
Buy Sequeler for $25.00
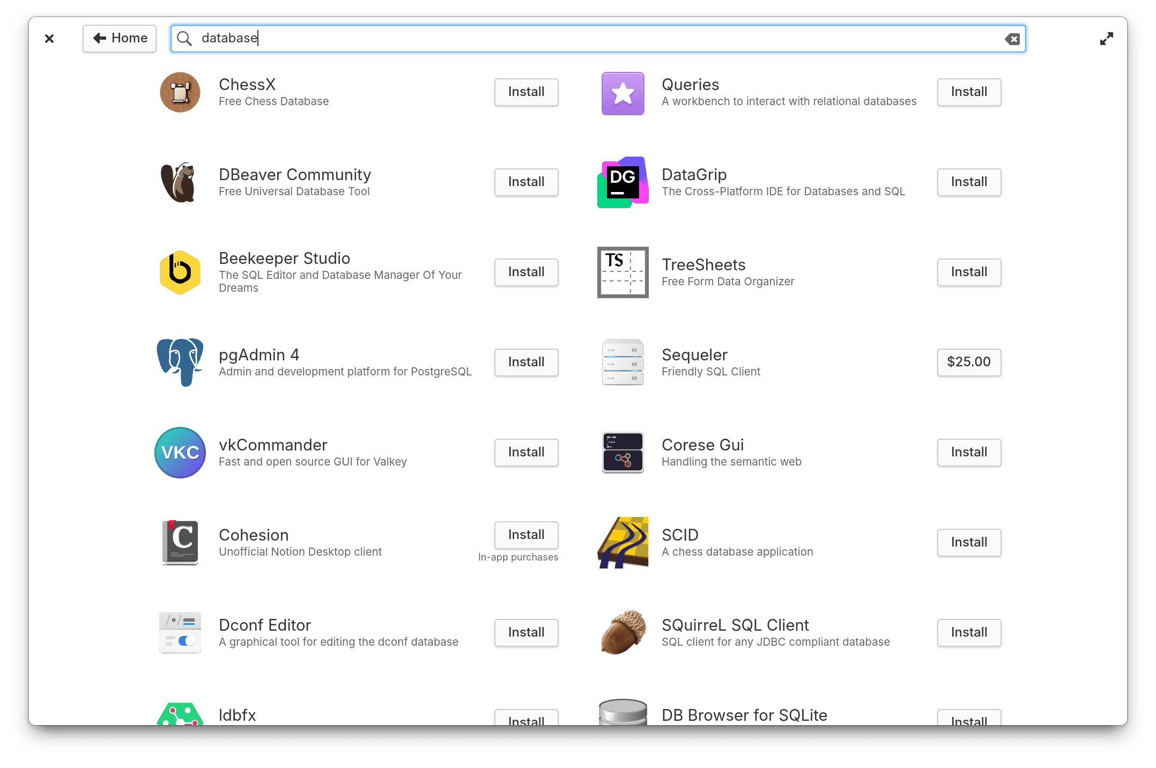968,362
